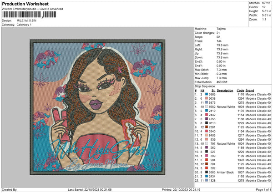Choose the Amber Black swatch in stop 20
Screen dimensions: 273x193
(207, 172)
